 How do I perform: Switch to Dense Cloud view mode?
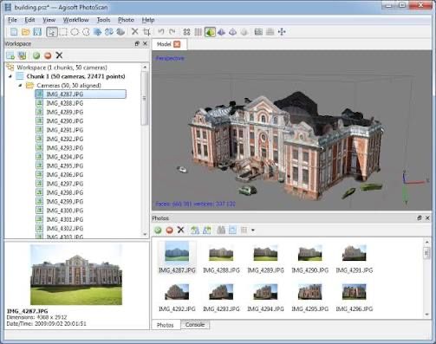click(x=198, y=32)
